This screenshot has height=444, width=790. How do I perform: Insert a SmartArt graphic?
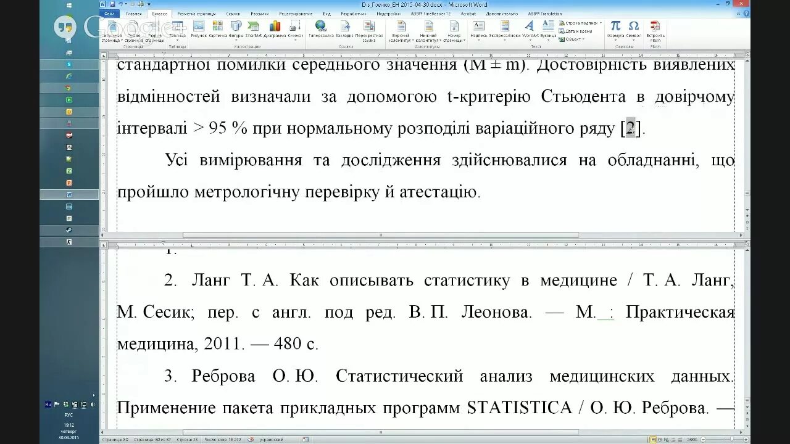(254, 29)
